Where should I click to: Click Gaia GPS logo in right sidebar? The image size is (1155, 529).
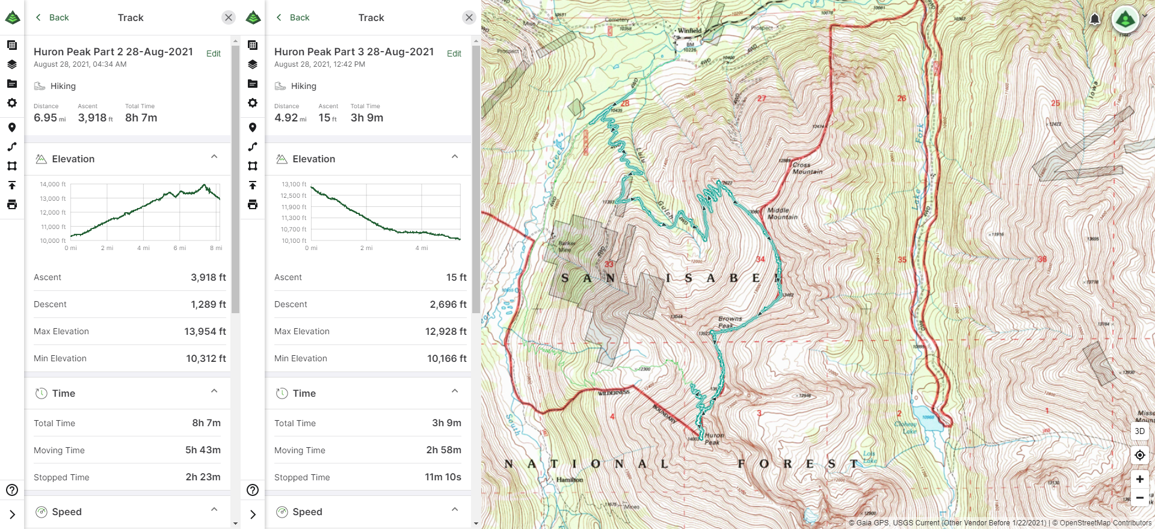[x=253, y=17]
